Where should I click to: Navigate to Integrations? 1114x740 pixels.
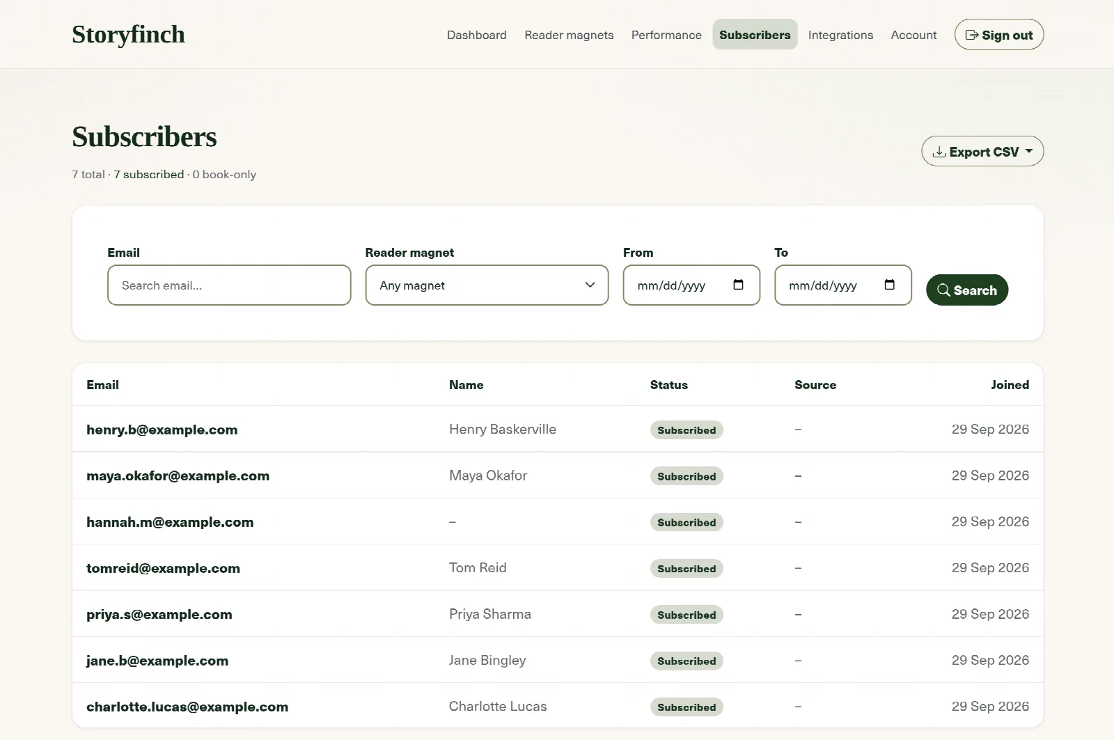click(x=840, y=35)
